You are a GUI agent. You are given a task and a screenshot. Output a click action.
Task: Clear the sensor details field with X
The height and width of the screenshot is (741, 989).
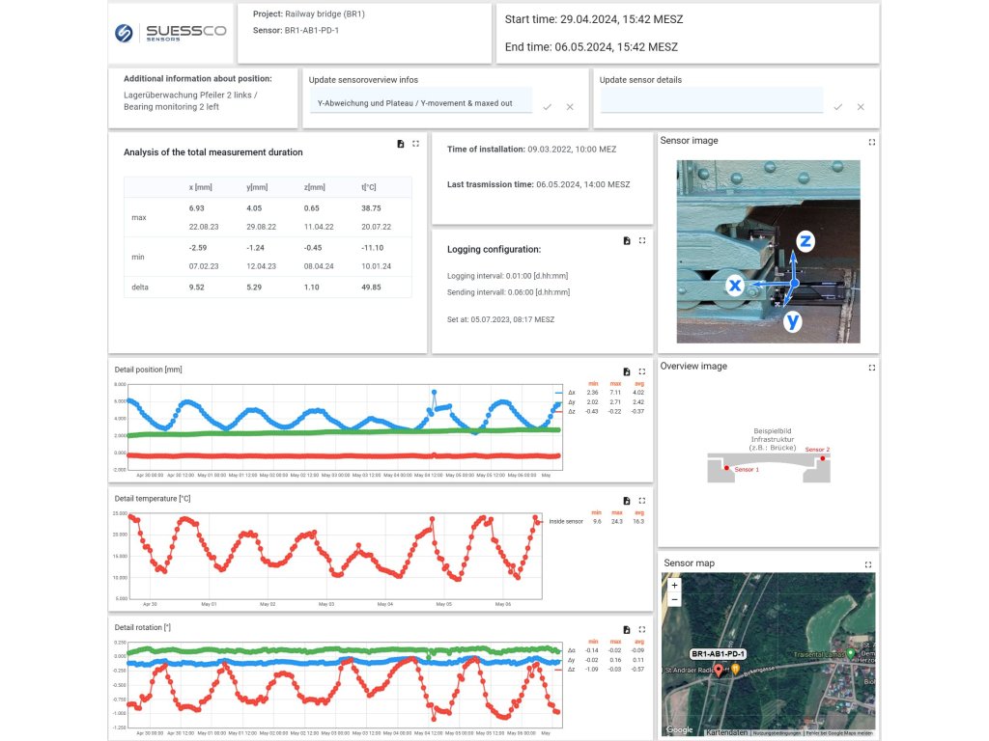pyautogui.click(x=861, y=106)
